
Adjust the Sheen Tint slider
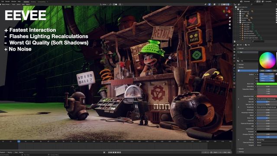(x=267, y=118)
